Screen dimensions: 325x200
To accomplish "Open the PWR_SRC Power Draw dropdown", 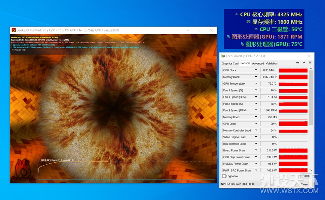I will [256, 170].
